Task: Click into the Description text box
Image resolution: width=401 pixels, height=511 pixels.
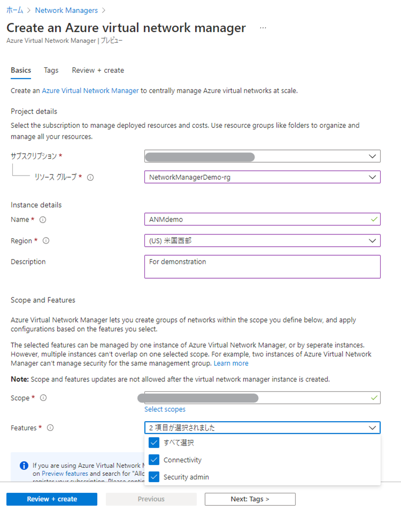Action: click(x=262, y=266)
